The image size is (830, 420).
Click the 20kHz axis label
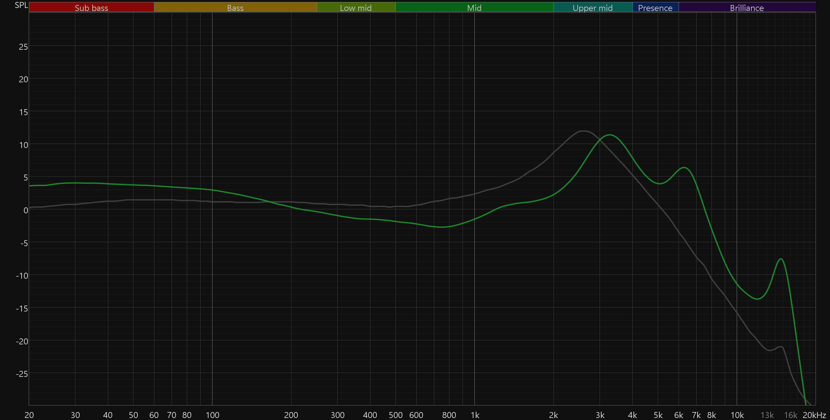click(814, 415)
